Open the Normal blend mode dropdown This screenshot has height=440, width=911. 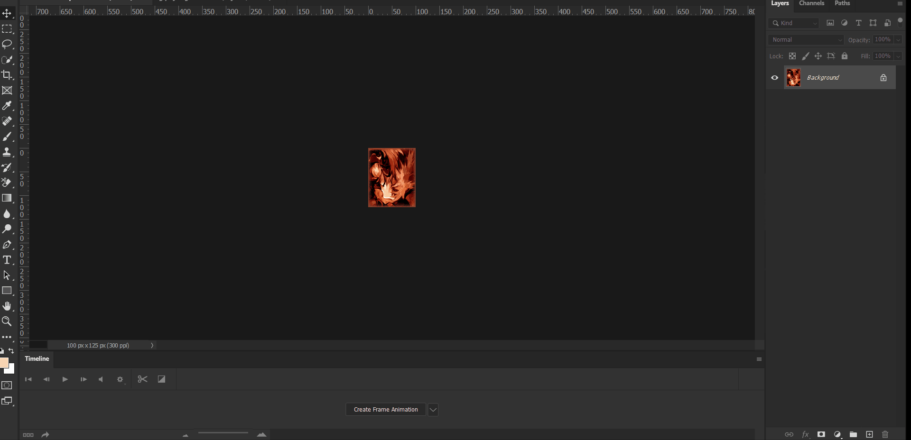[x=806, y=40]
